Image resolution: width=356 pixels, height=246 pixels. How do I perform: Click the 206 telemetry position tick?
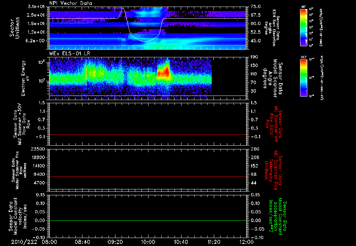pos(255,157)
